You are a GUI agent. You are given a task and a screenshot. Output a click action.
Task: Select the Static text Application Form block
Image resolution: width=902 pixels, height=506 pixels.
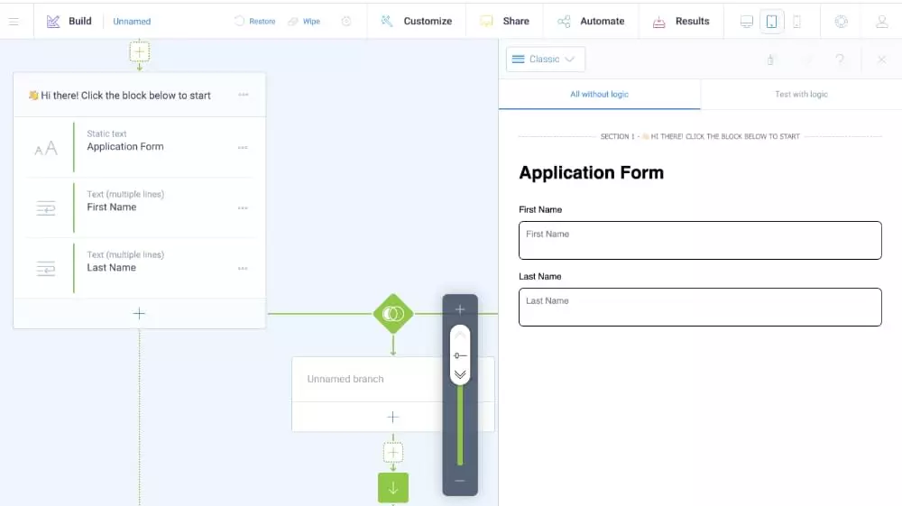pos(139,147)
